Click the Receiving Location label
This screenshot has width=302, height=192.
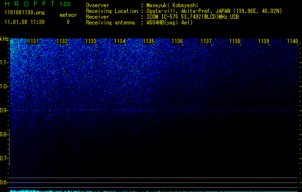[x=112, y=11]
